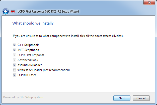Untick the .NET Scripthook checkbox
This screenshot has width=157, height=105.
14,50
